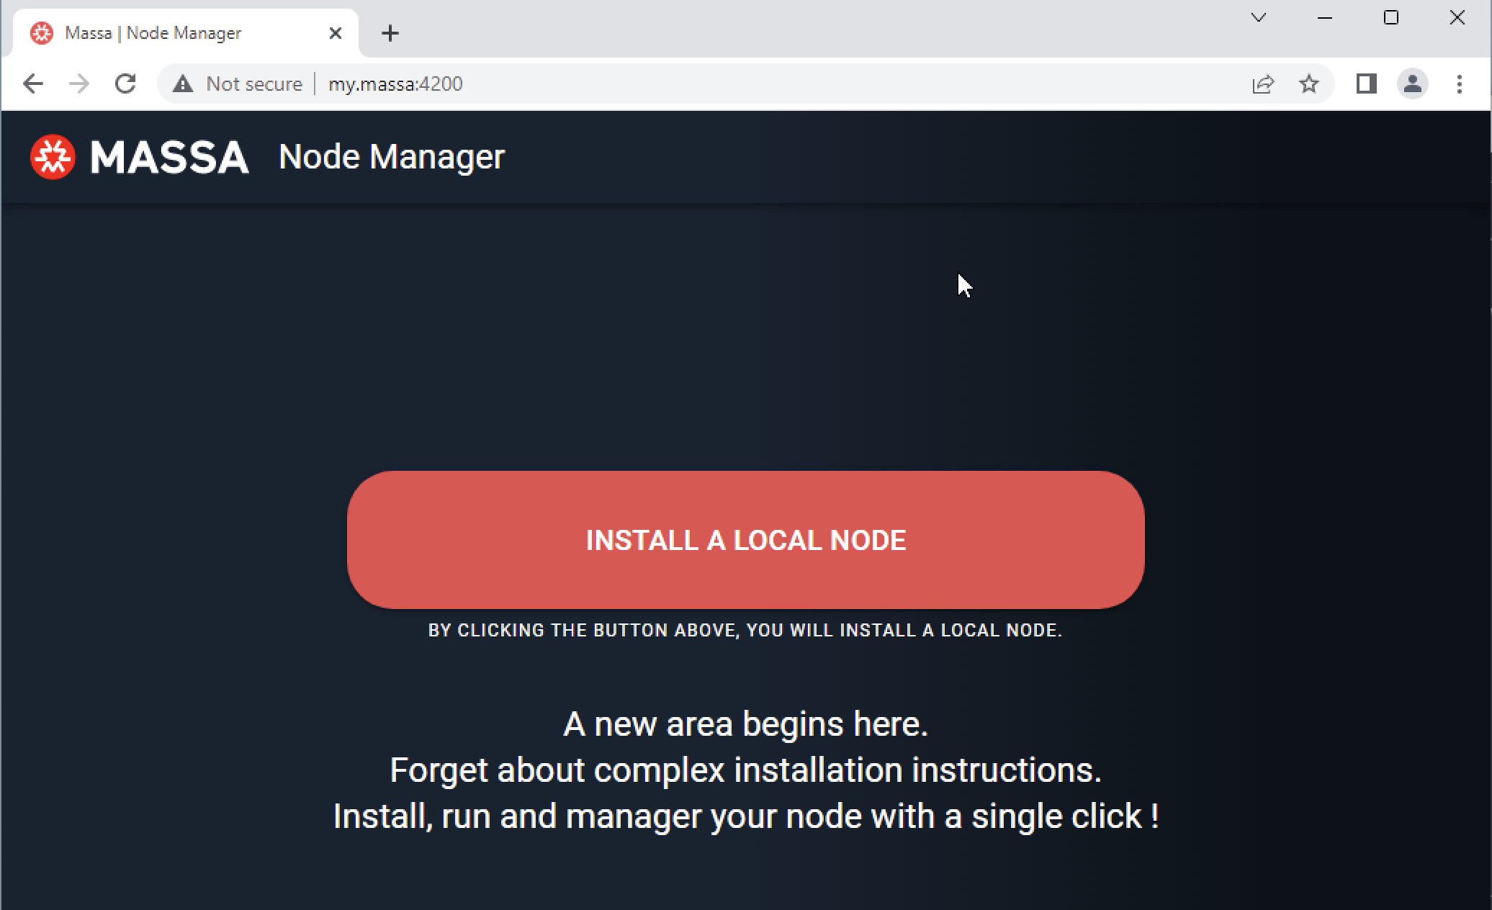The image size is (1492, 910).
Task: Open the Chrome customize menu with three dots
Action: coord(1459,84)
